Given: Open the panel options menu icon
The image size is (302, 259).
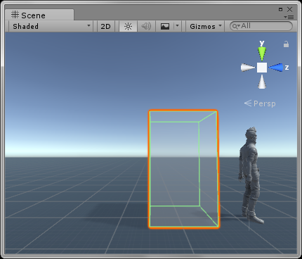Looking at the screenshot, I should pyautogui.click(x=289, y=17).
